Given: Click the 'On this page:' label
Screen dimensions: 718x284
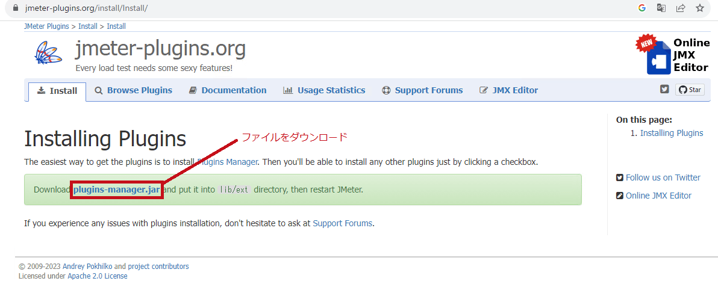Looking at the screenshot, I should pos(644,120).
